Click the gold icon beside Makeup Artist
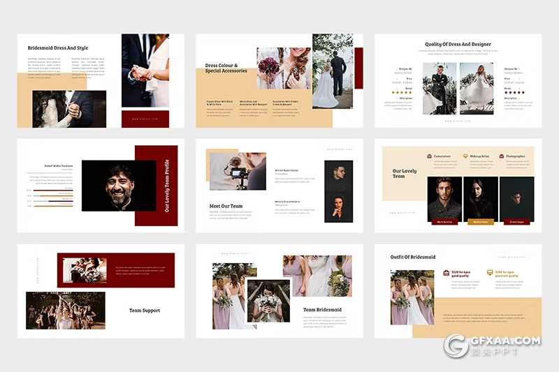 465,156
